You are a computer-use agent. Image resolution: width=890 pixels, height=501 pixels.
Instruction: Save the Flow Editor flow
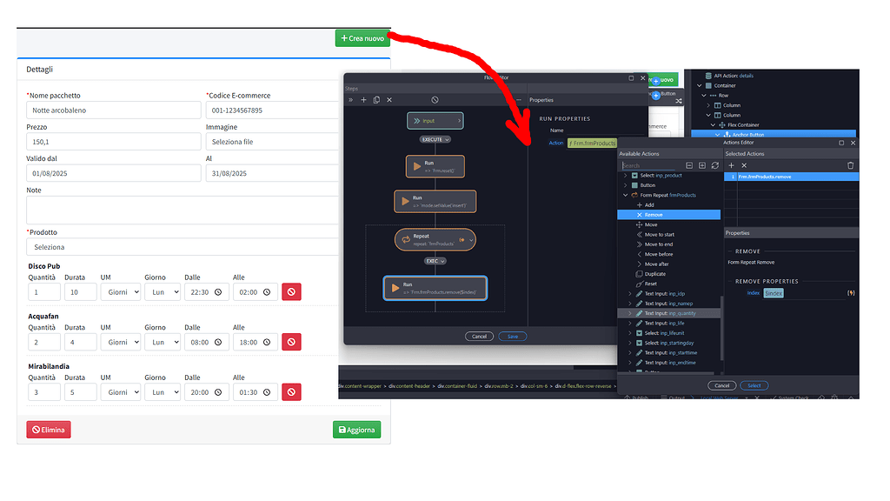tap(513, 337)
